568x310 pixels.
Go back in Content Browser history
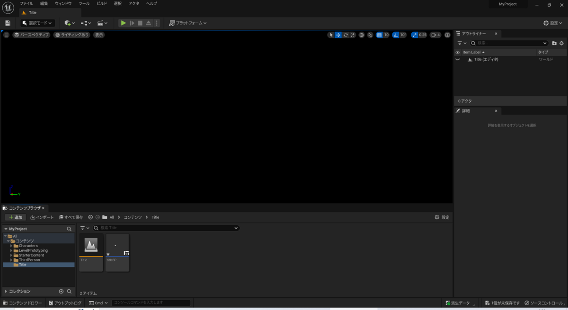(x=90, y=217)
